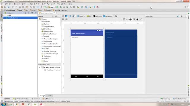The image size is (190, 106).
Task: Zoom out the design preview
Action: (x=124, y=19)
